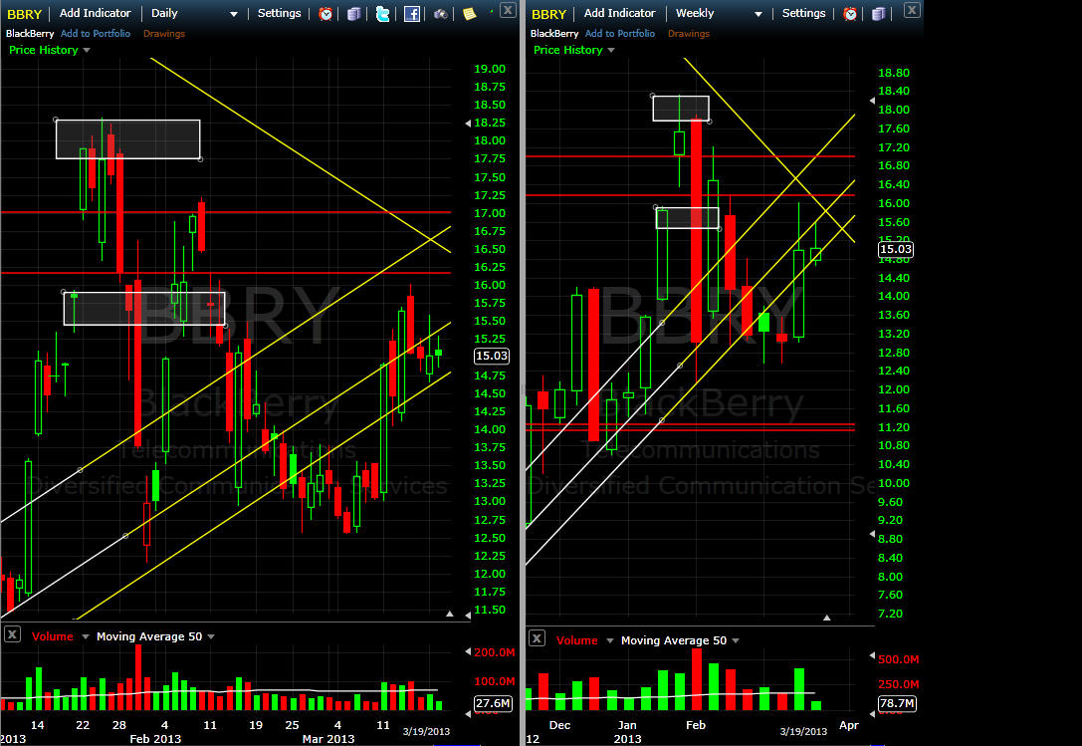The width and height of the screenshot is (1082, 746).
Task: Expand the Daily timeframe dropdown
Action: pyautogui.click(x=233, y=15)
